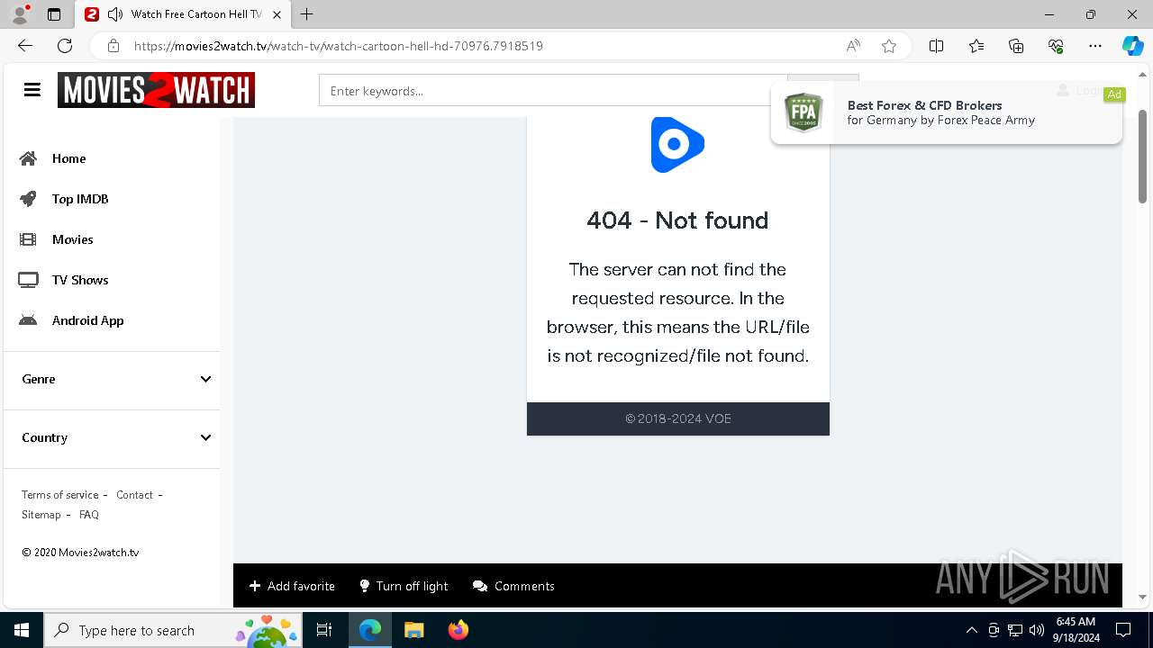Open Firefox from taskbar
The image size is (1153, 648).
(x=458, y=630)
